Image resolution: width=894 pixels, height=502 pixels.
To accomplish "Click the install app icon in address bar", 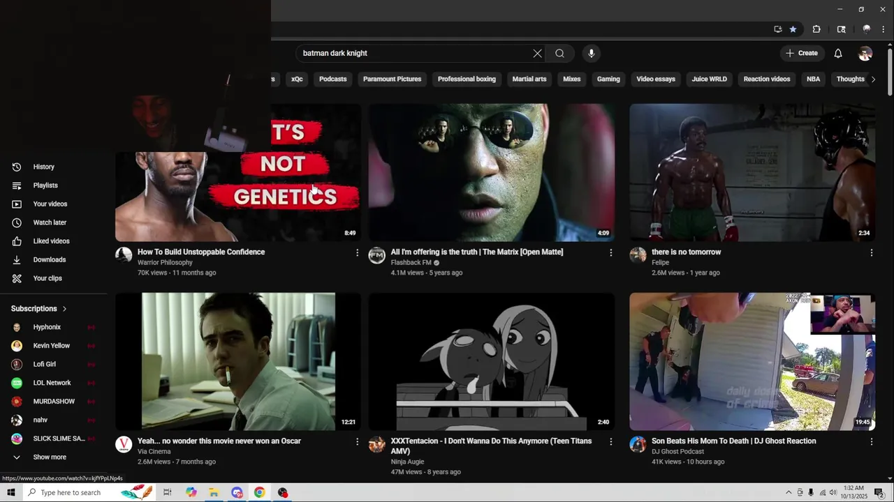I will (777, 29).
